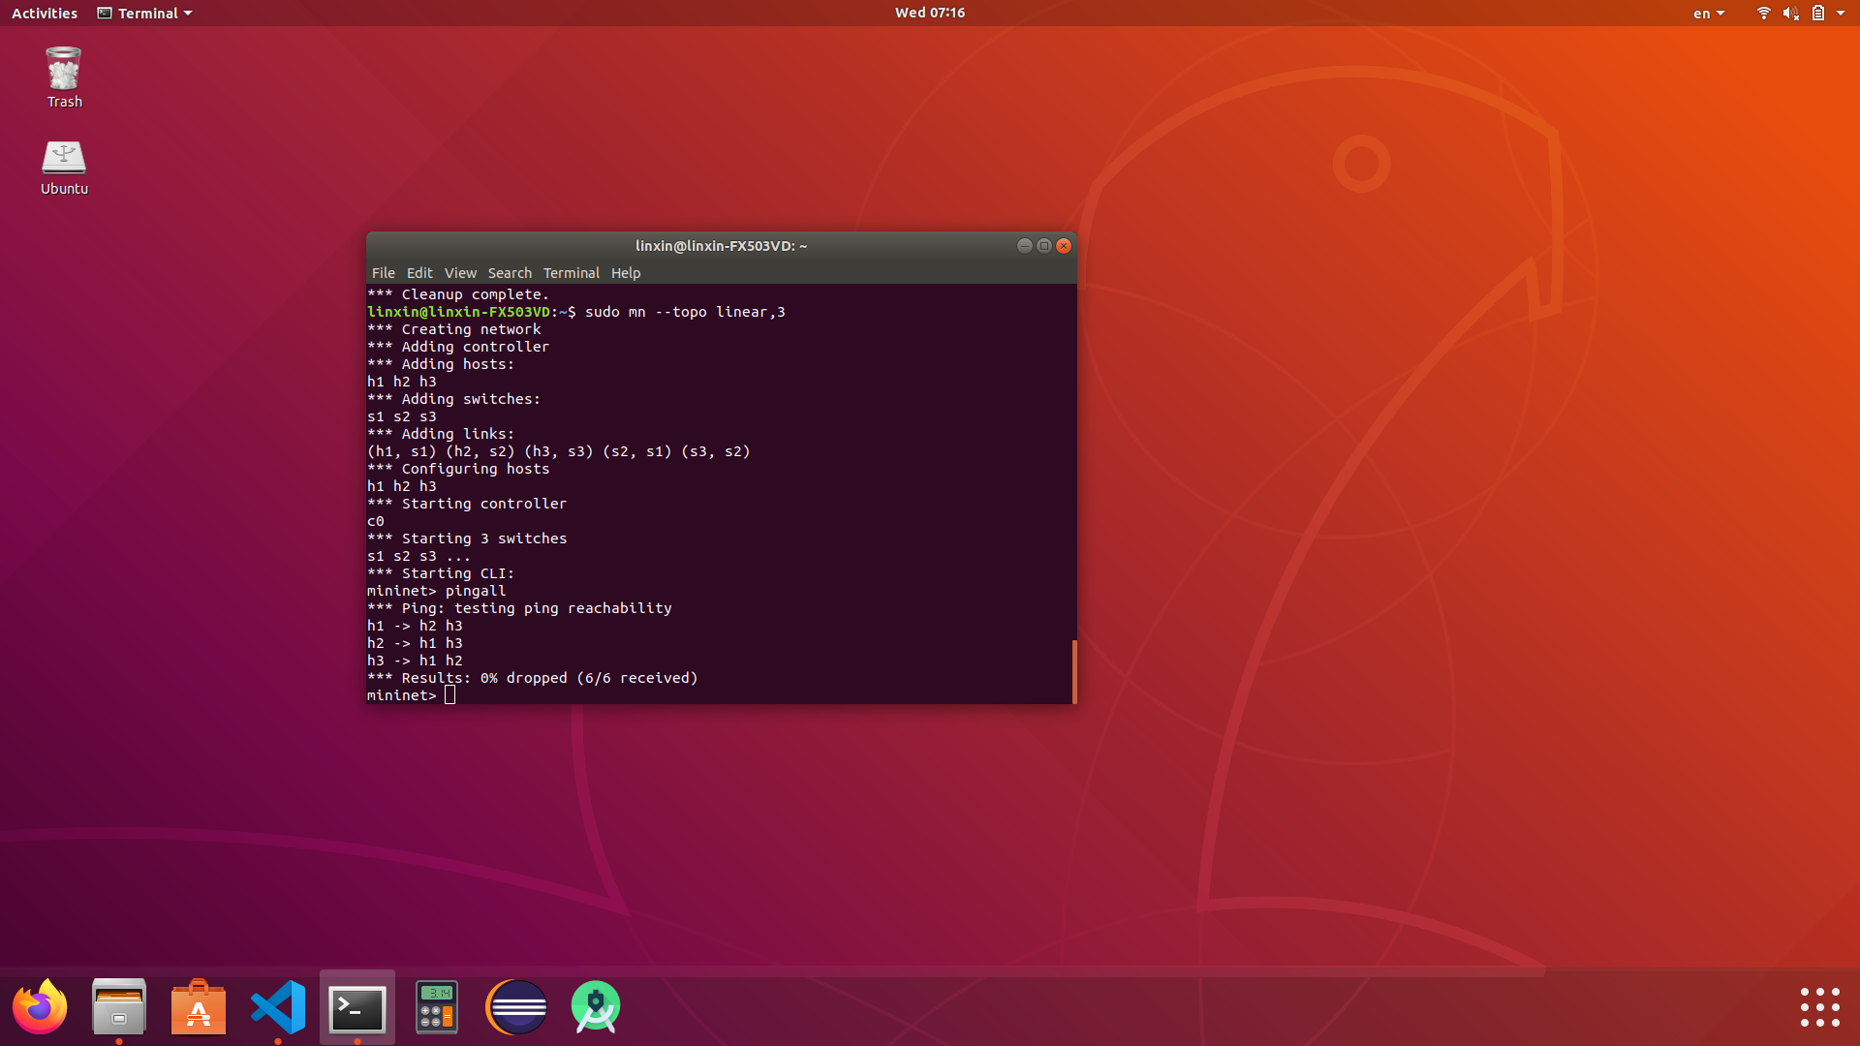Click Help menu in terminal window
1860x1046 pixels.
point(626,272)
